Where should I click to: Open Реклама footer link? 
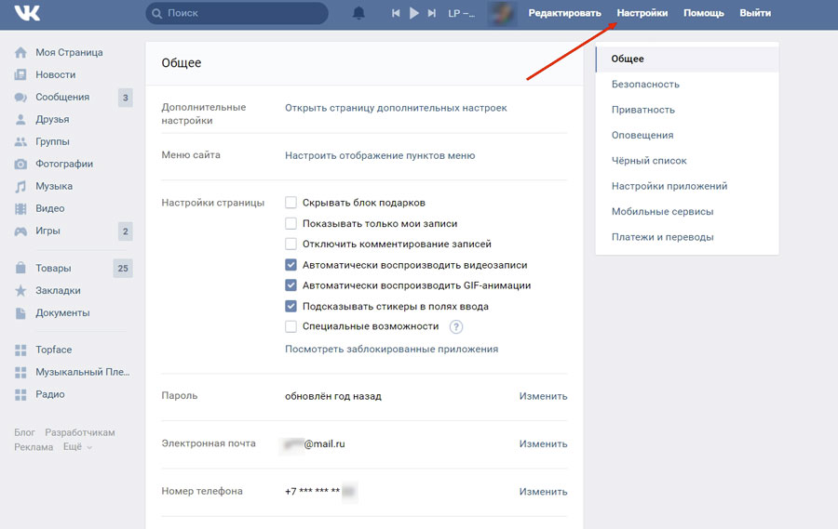click(34, 447)
